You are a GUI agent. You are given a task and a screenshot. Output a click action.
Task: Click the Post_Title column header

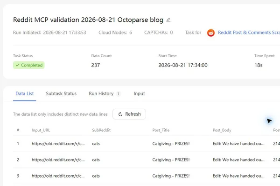coord(161,130)
